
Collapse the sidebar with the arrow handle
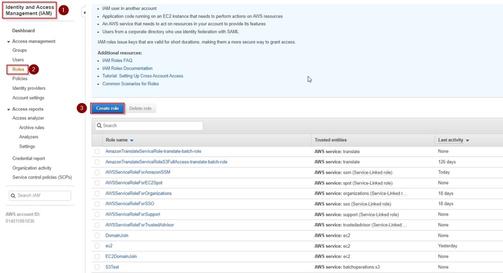[84, 13]
